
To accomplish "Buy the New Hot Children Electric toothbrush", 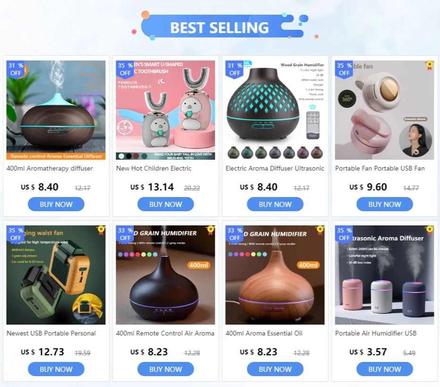I will pyautogui.click(x=166, y=204).
